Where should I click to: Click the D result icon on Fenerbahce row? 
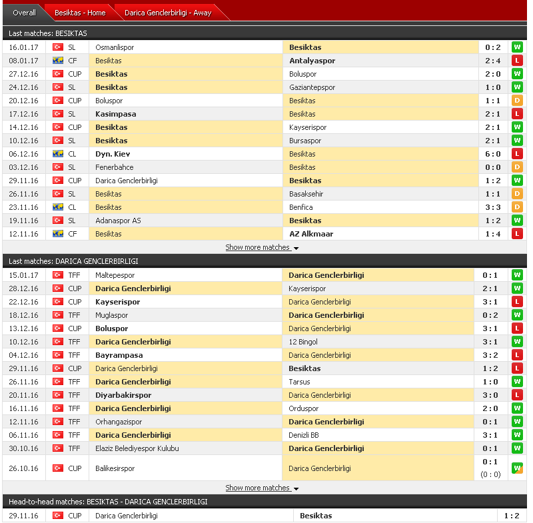(x=517, y=167)
